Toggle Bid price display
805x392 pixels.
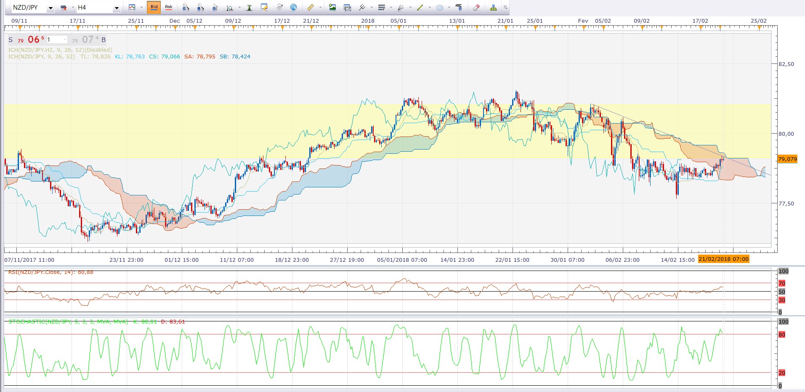point(154,7)
